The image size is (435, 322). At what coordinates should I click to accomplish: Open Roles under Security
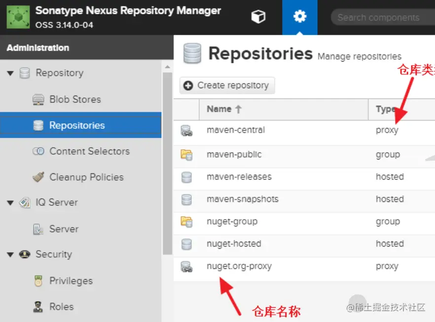[x=80, y=307]
